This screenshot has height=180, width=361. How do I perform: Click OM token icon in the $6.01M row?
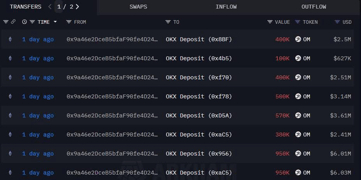298,154
